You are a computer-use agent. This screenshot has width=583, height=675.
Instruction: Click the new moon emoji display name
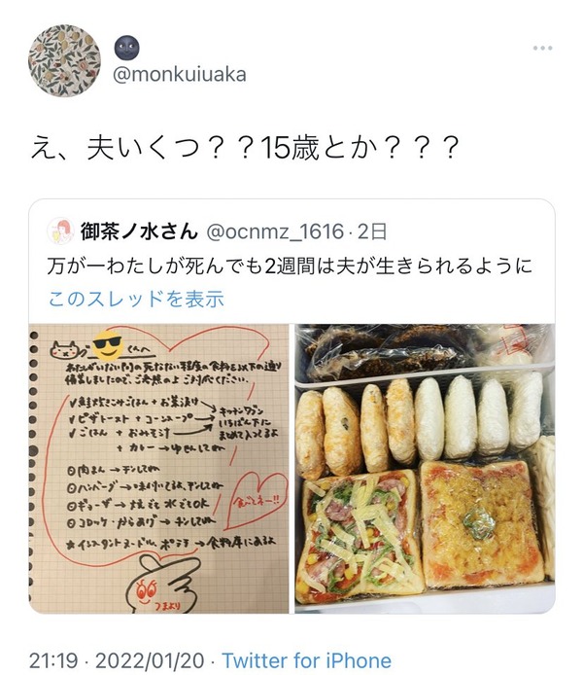point(127,48)
